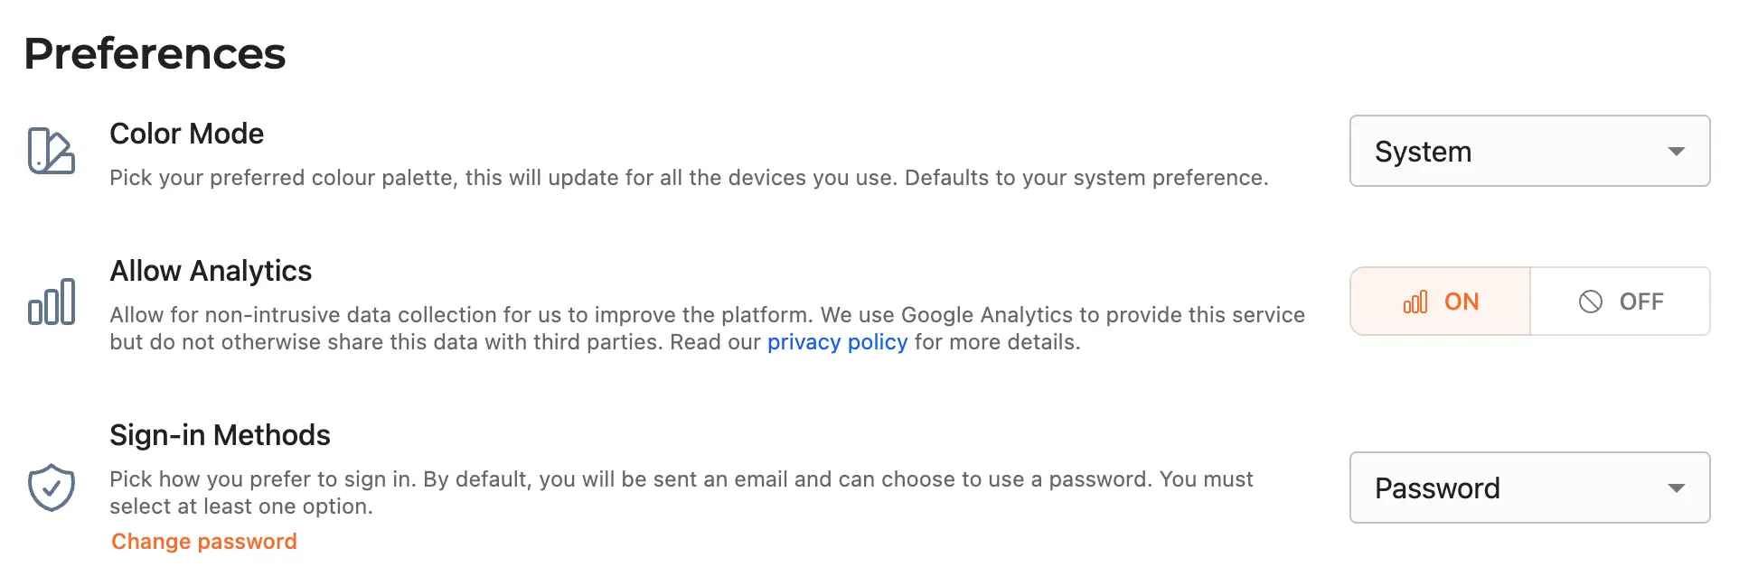Click the Sign-in Methods shield icon

[x=52, y=487]
